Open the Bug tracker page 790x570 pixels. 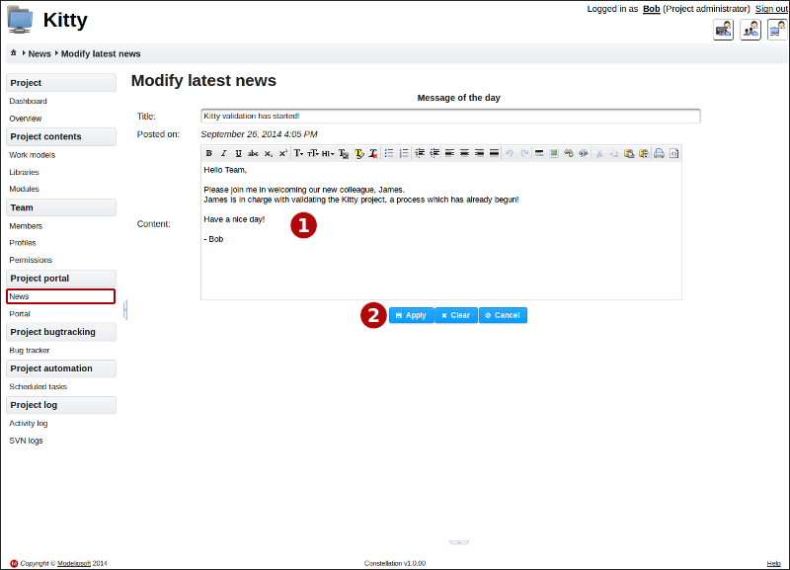[x=30, y=351]
